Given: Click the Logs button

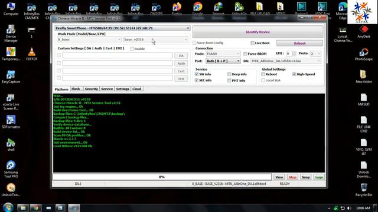Looking at the screenshot, I should pos(319,177).
